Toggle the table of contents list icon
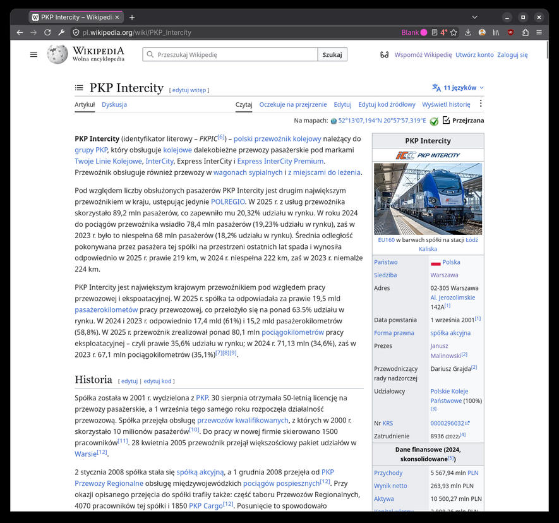 [79, 88]
